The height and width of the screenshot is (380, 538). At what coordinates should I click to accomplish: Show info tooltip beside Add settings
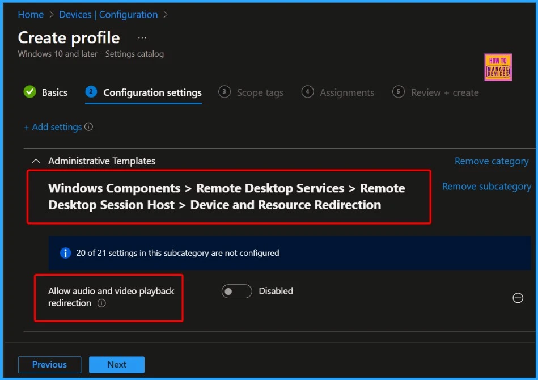[88, 126]
